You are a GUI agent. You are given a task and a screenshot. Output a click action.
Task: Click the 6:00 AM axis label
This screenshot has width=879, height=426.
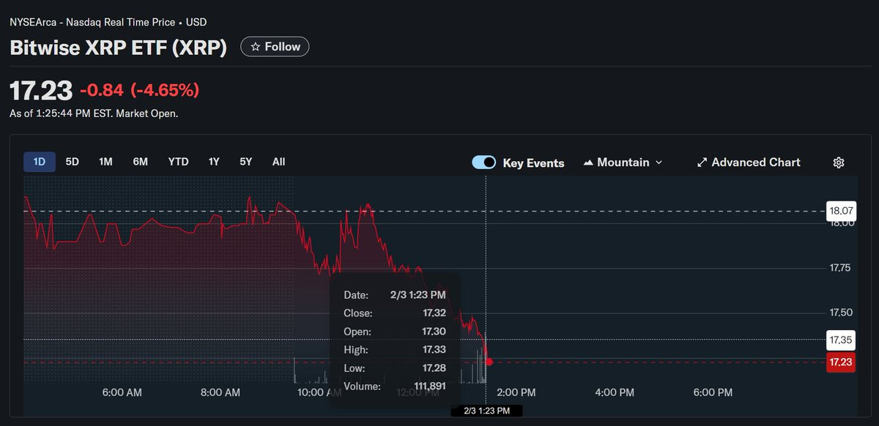pos(122,392)
